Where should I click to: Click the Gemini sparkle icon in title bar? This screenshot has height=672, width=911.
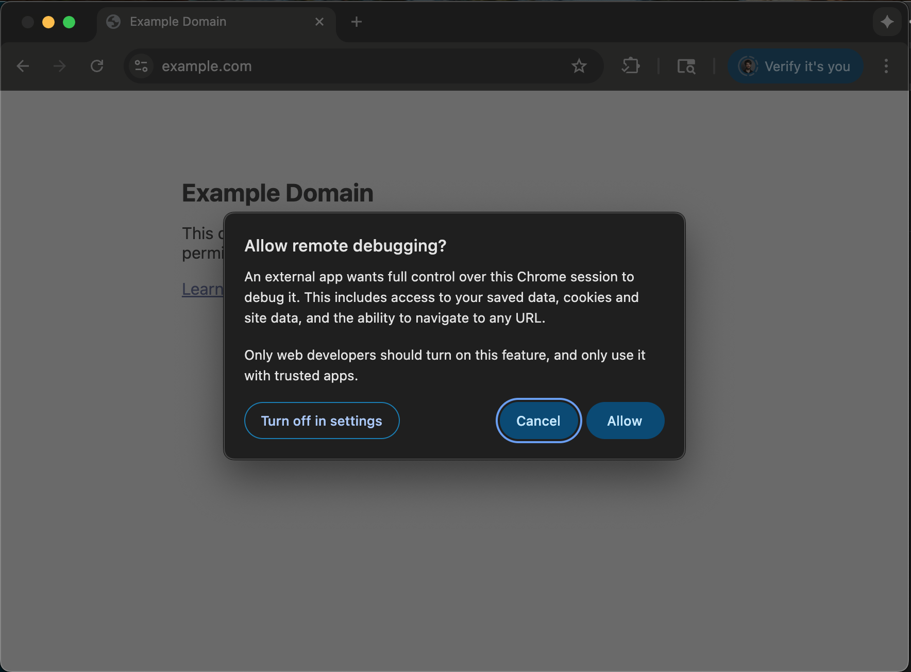pyautogui.click(x=887, y=22)
